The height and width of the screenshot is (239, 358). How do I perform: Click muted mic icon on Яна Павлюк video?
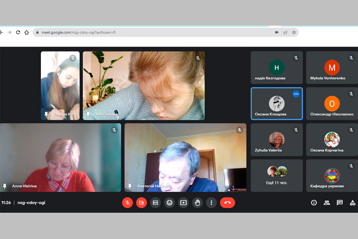point(198,58)
